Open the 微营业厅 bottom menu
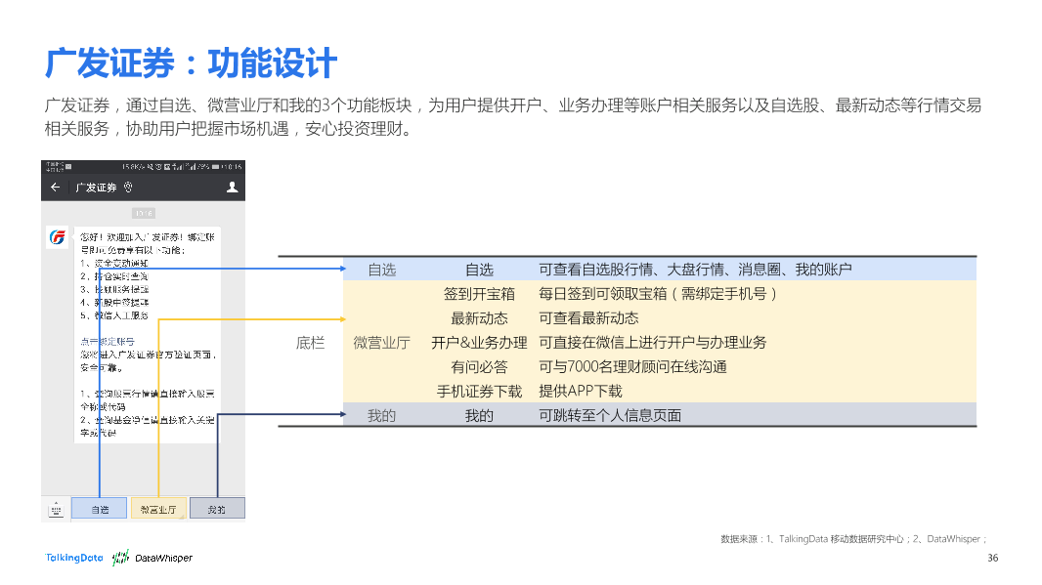The width and height of the screenshot is (1042, 585). pos(158,509)
